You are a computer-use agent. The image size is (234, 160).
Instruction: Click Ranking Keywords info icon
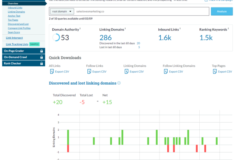pos(228,28)
